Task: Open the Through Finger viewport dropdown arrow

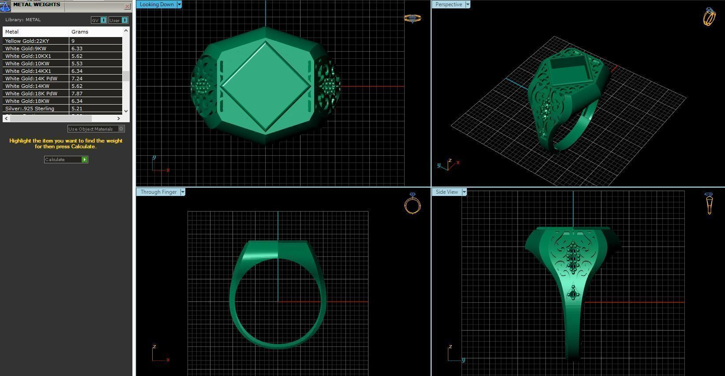Action: pos(183,192)
